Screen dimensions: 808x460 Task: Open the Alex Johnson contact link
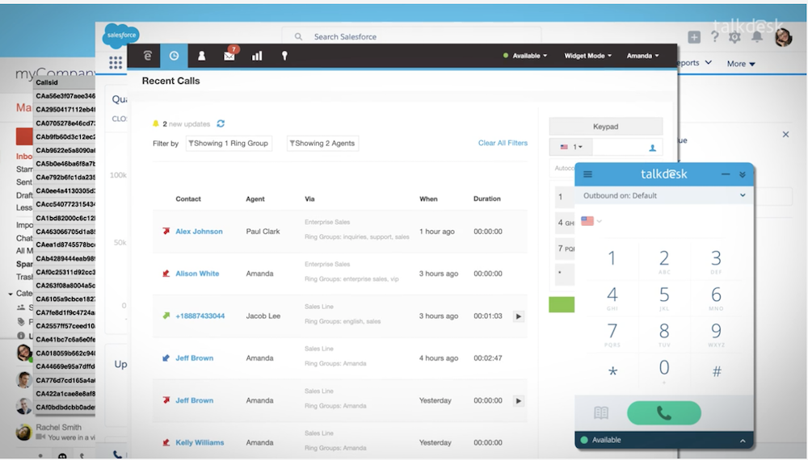(x=199, y=232)
